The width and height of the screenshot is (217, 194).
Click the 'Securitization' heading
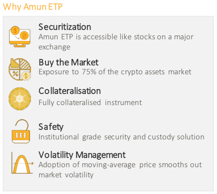tap(65, 27)
